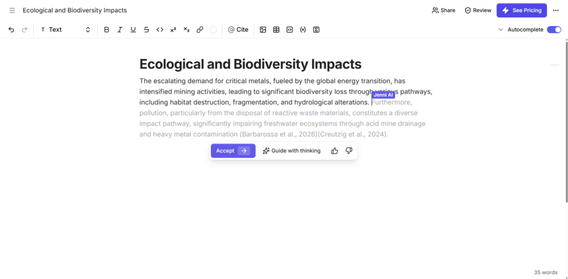Click the Barbarossa et al., 2026 citation
Screen dimensions: 568x279
[x=278, y=134]
